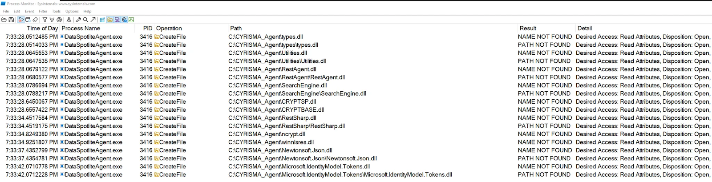The image size is (712, 182).
Task: Click Detail cell at 7:33:37.4354781
Action: tap(643, 158)
